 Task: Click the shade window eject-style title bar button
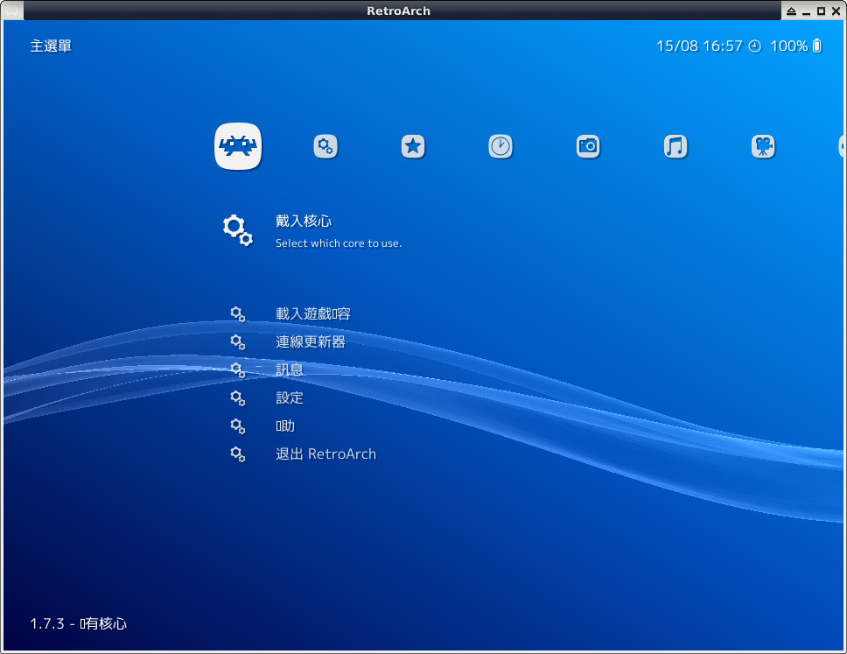click(x=791, y=11)
